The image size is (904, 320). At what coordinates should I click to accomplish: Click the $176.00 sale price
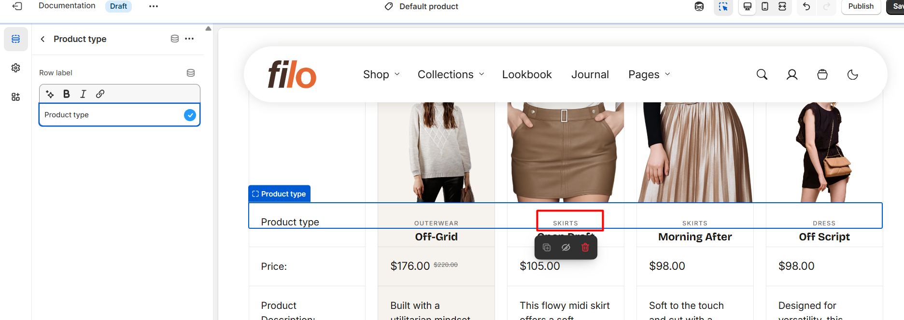(410, 266)
